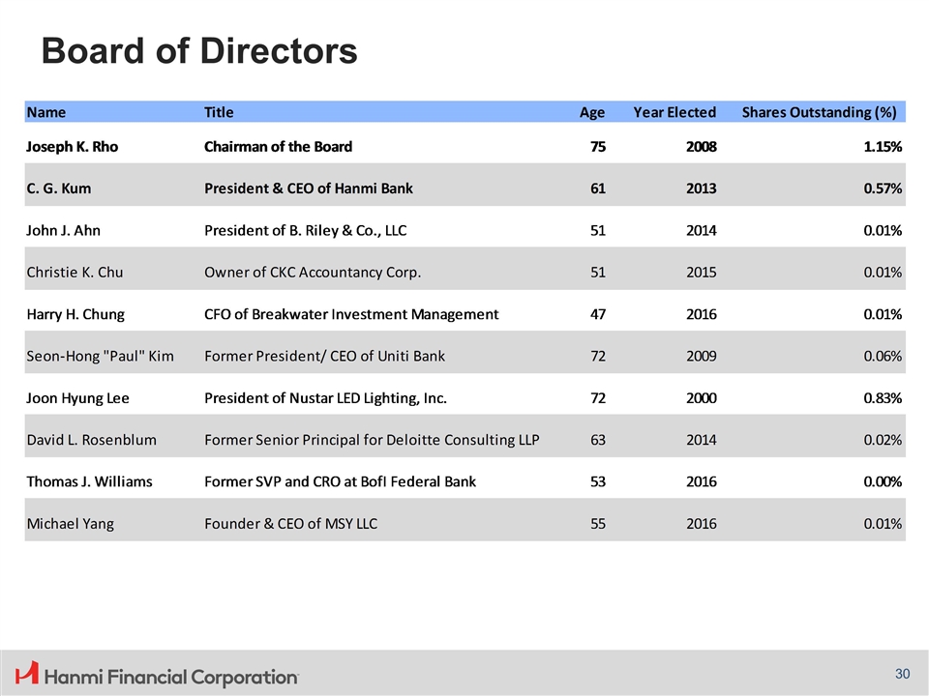Click the Title column header
This screenshot has height=696, width=929.
(219, 112)
